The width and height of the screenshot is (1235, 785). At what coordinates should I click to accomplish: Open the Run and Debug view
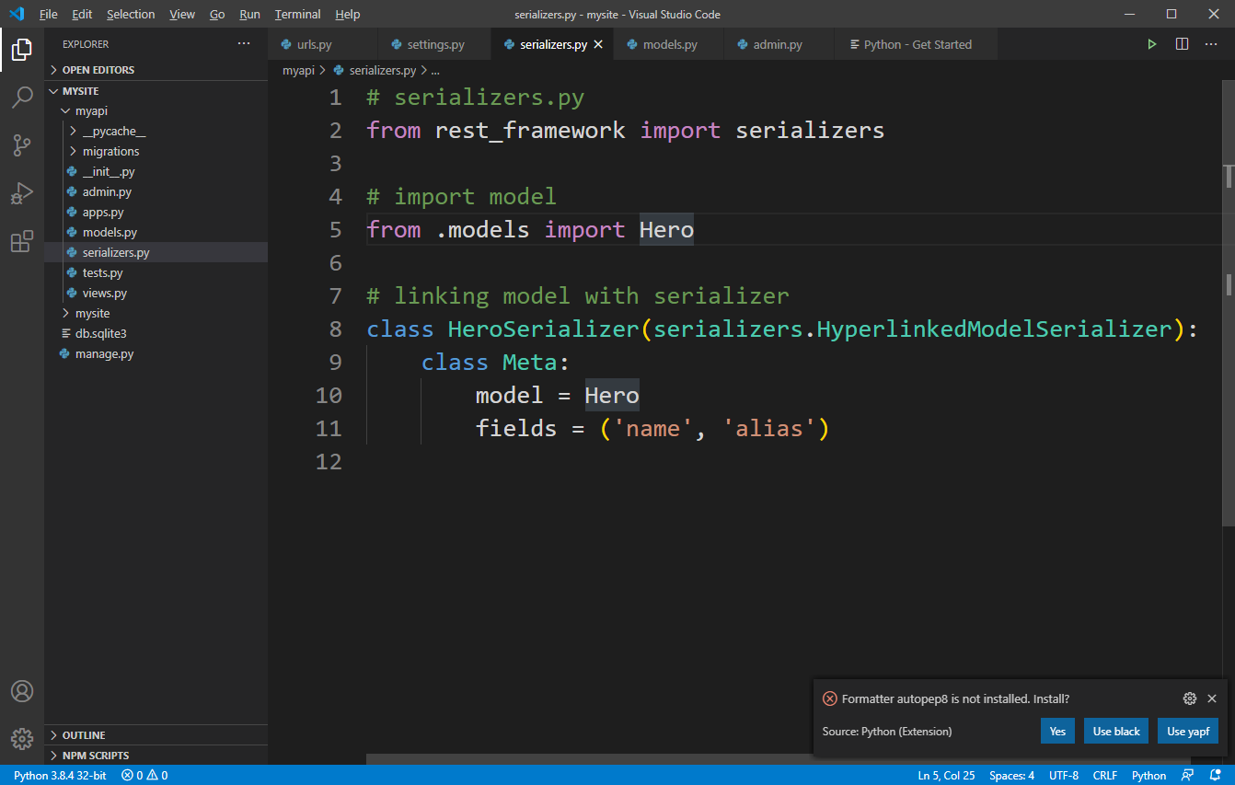click(x=22, y=193)
